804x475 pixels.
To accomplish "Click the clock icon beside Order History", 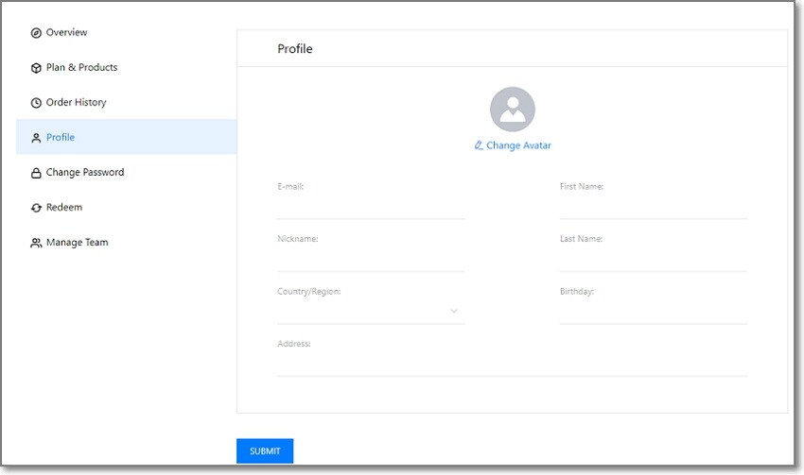I will 36,103.
